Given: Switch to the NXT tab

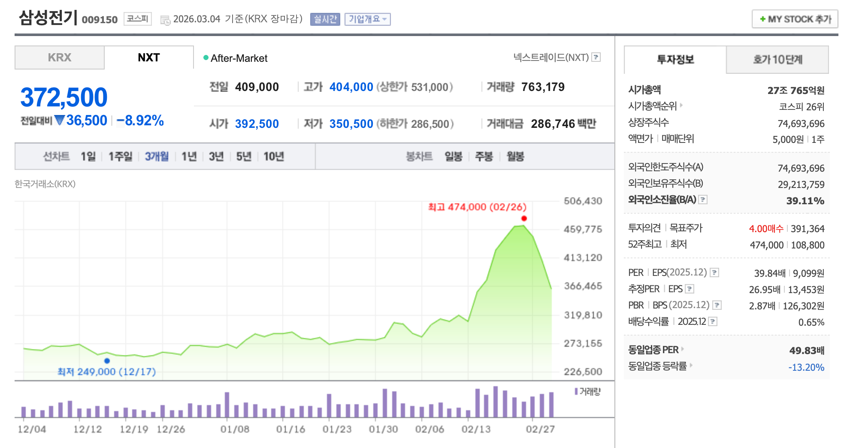Looking at the screenshot, I should click(x=149, y=58).
